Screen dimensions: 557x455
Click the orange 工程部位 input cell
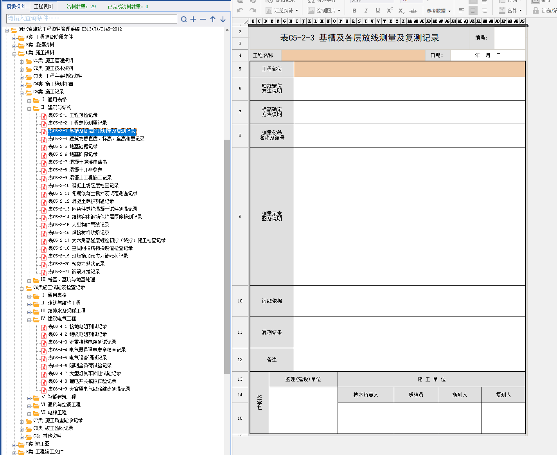pyautogui.click(x=410, y=69)
